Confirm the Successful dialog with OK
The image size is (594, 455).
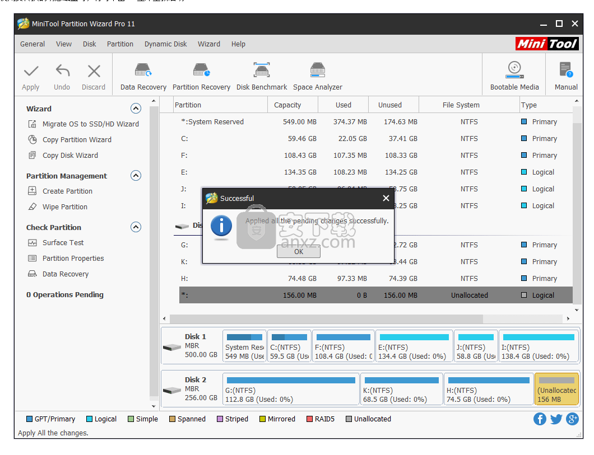point(299,251)
